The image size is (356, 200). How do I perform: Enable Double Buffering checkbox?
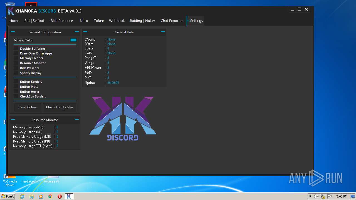[x=16, y=49]
